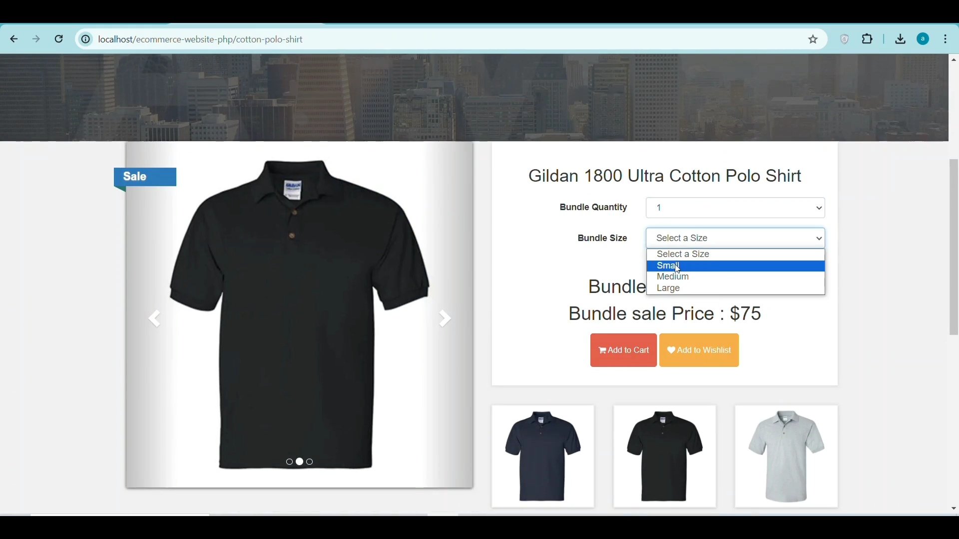The image size is (959, 539).
Task: Click the browser back arrow
Action: point(14,39)
